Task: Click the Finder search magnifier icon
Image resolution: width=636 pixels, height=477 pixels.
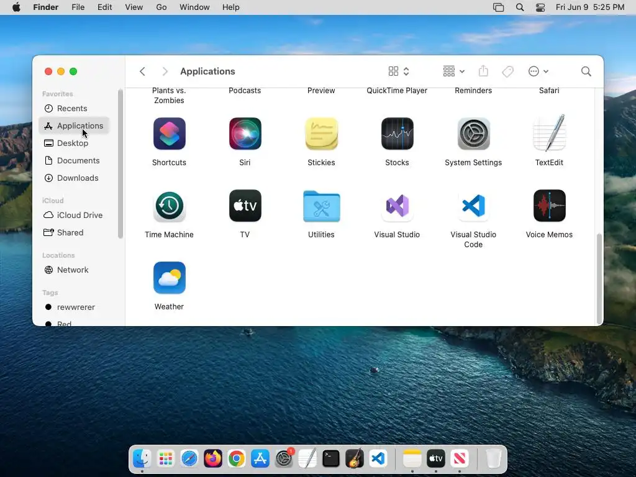Action: pos(586,71)
